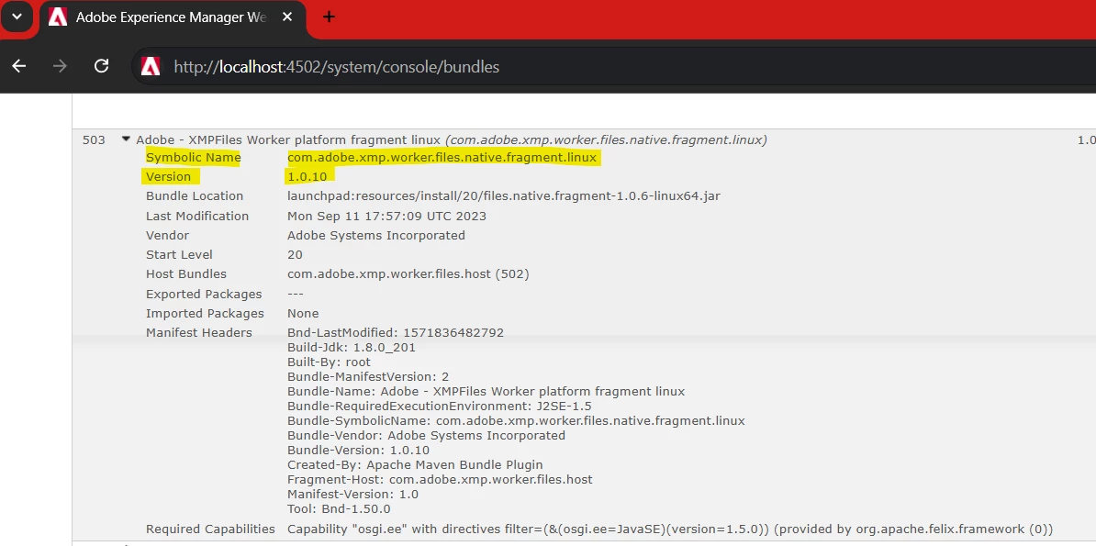Select the Bundle-SymbolicName header line

click(516, 421)
